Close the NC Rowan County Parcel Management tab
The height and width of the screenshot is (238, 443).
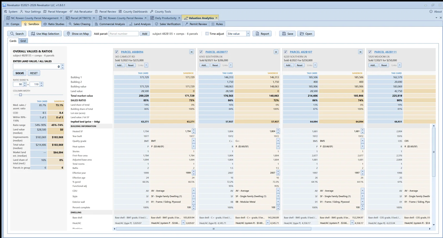click(x=61, y=18)
